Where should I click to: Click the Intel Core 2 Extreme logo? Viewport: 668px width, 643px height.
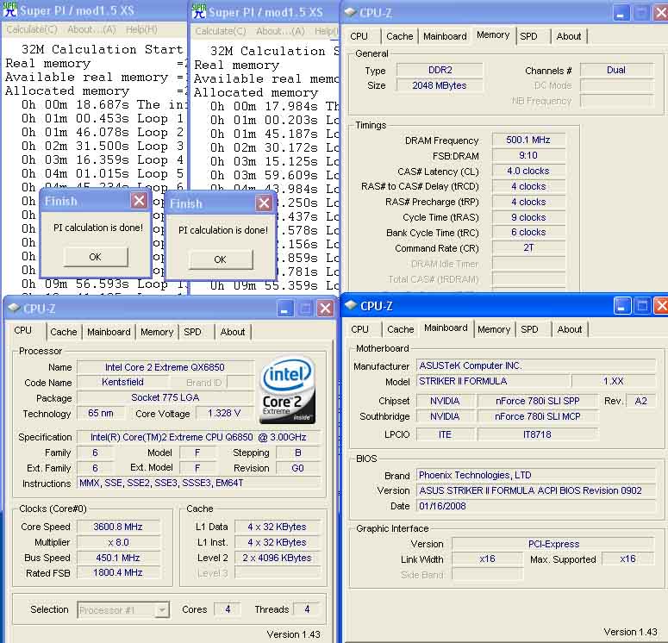(288, 390)
